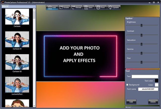The image size is (161, 109).
Task: Choose the Cartoon 02 effect thumbnail
Action: coord(17,62)
